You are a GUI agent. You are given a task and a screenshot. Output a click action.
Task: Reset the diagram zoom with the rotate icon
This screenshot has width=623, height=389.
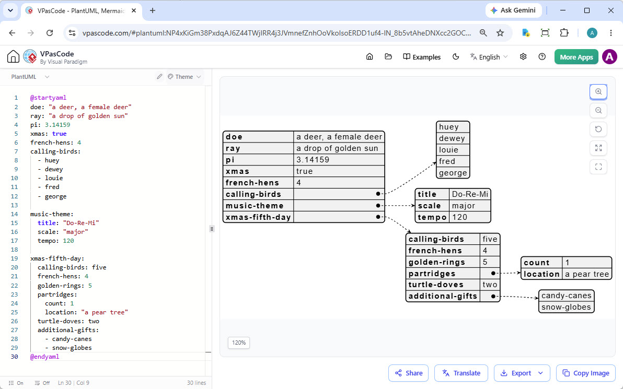598,129
